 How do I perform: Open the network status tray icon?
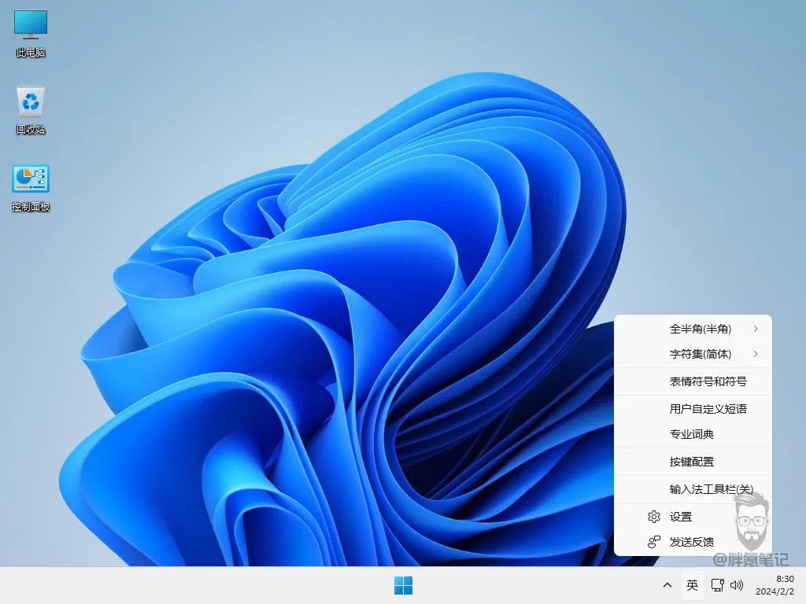tap(717, 585)
